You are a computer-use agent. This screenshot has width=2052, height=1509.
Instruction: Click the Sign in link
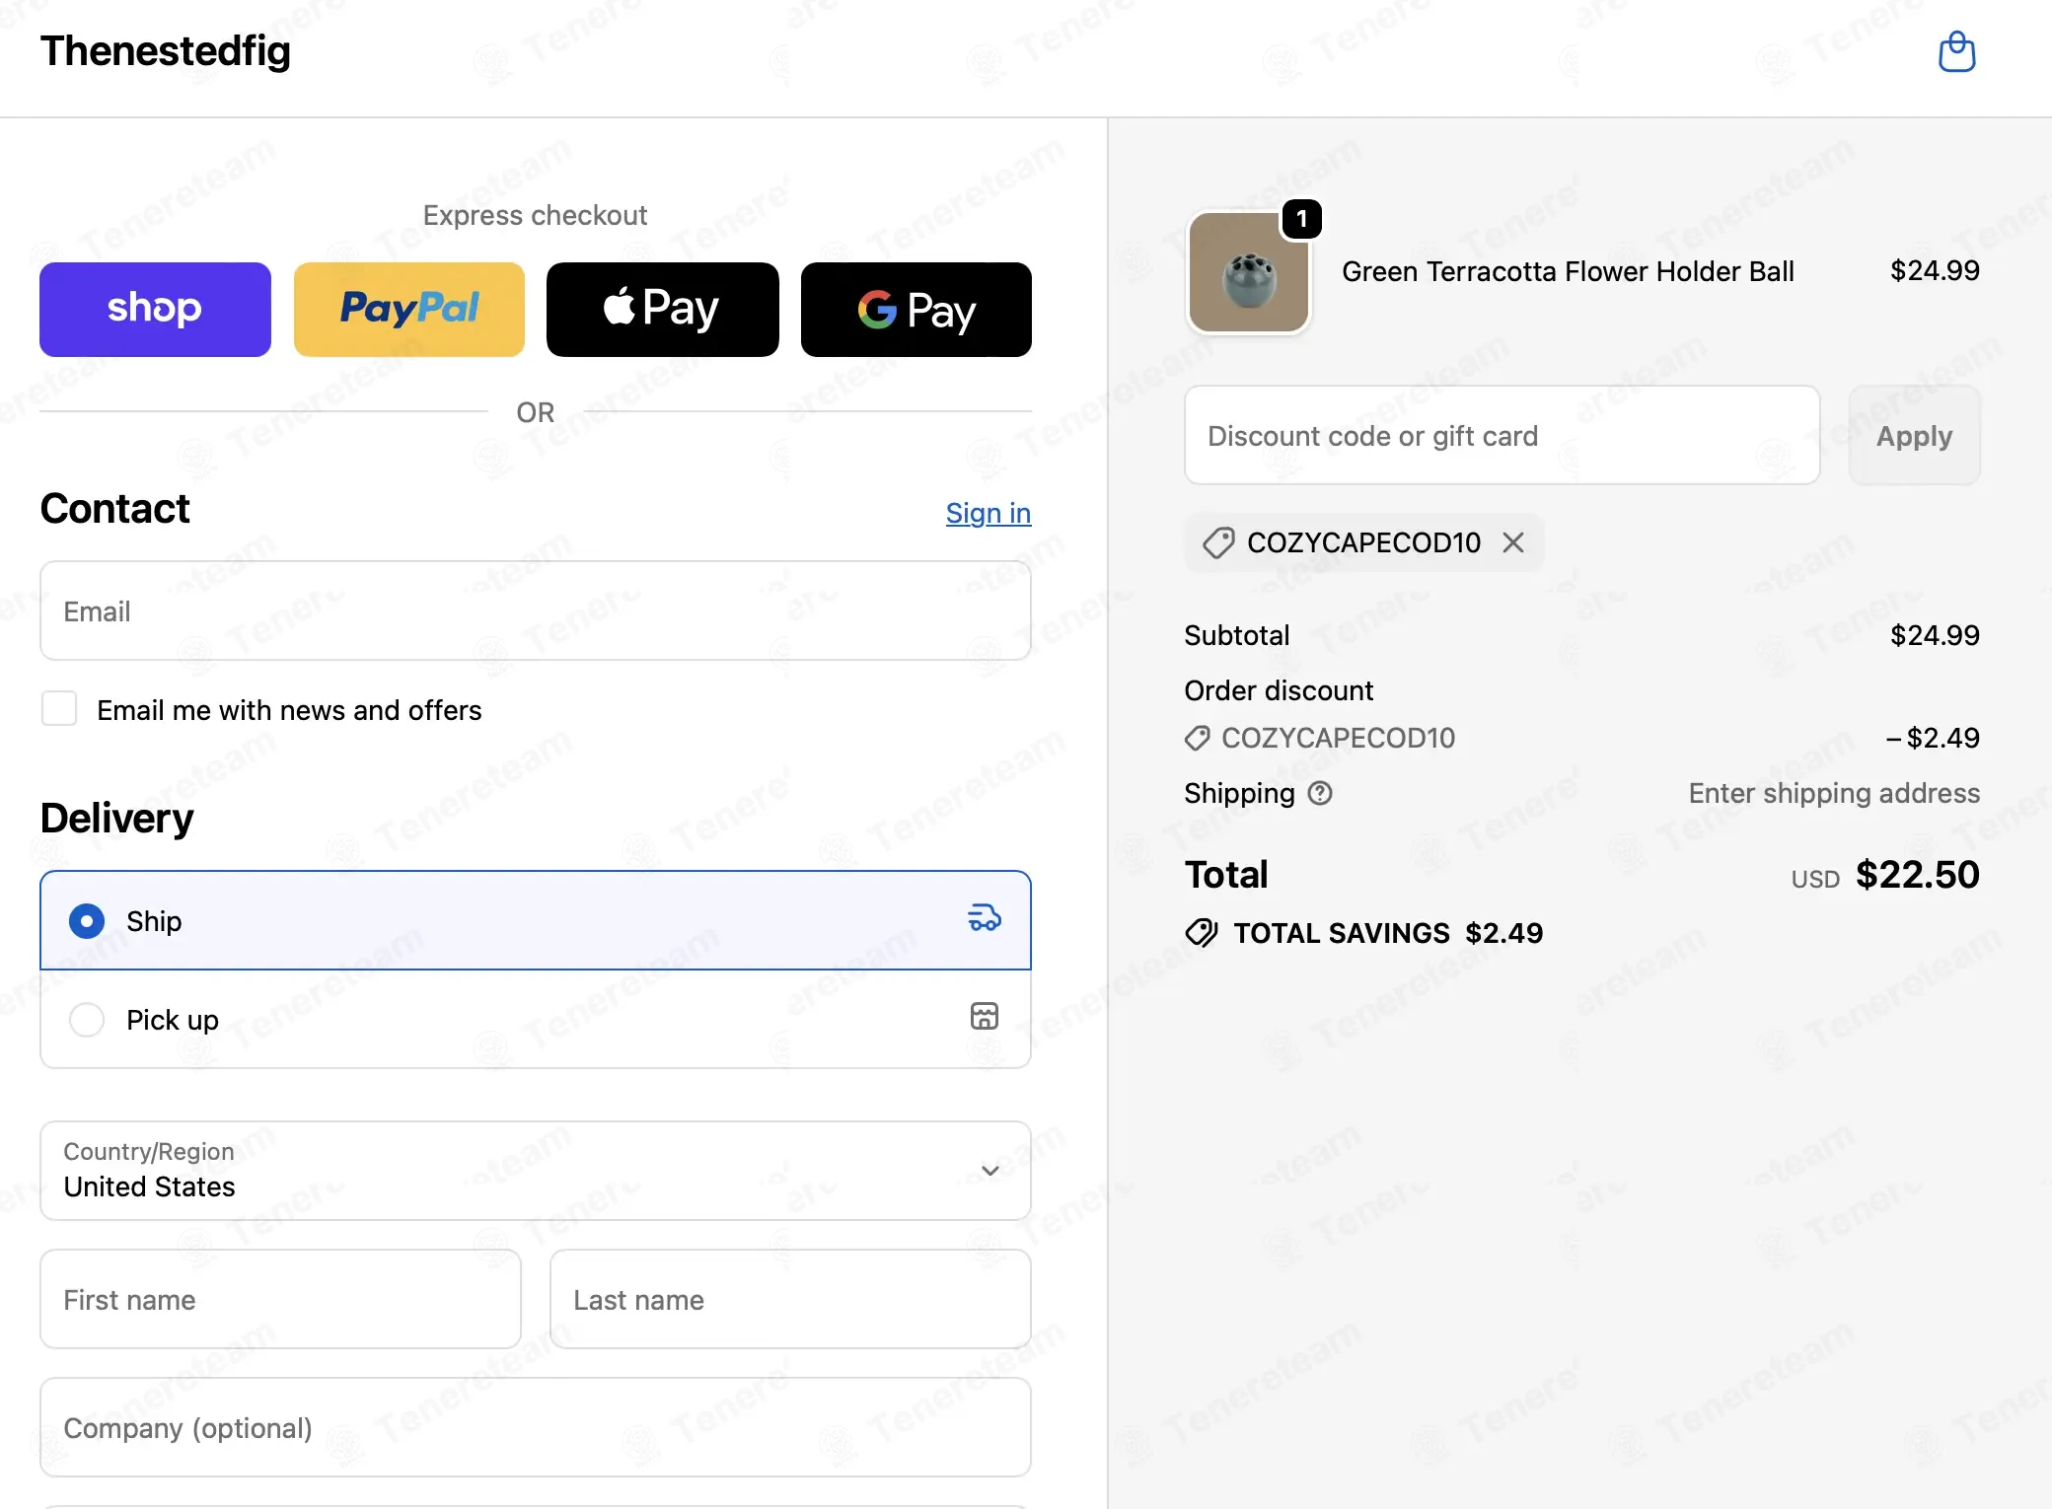pos(989,513)
